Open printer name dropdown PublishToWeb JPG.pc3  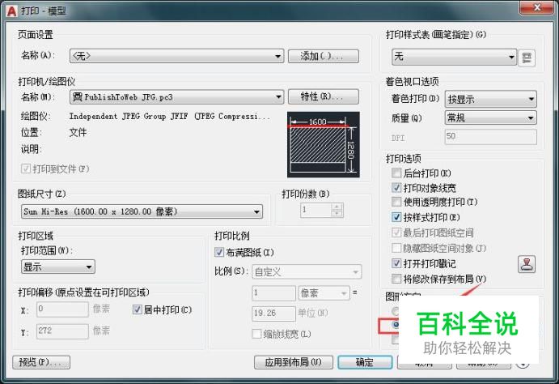[177, 96]
